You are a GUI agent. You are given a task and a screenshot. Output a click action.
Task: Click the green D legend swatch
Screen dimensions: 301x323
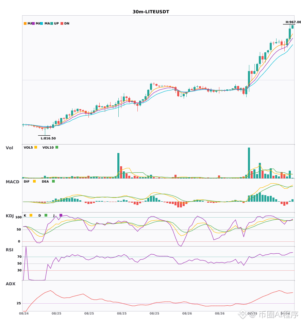(46, 215)
